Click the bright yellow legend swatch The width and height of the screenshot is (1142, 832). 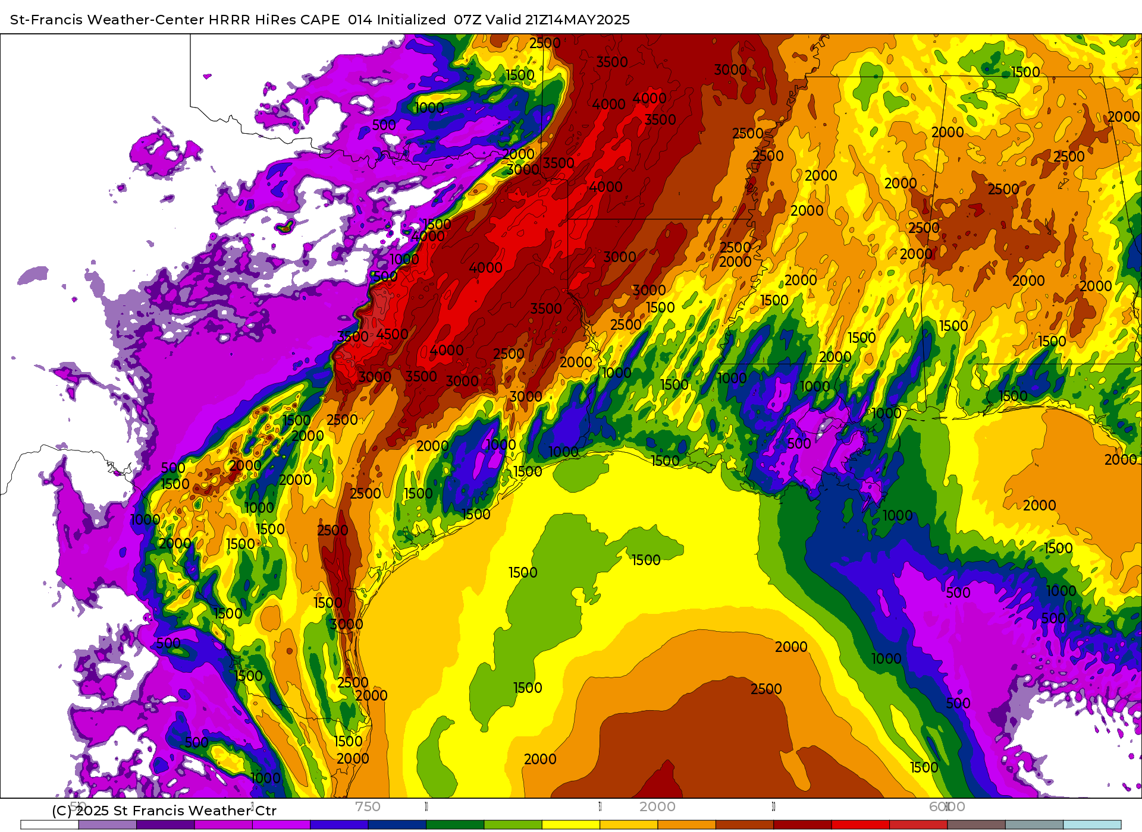click(571, 825)
